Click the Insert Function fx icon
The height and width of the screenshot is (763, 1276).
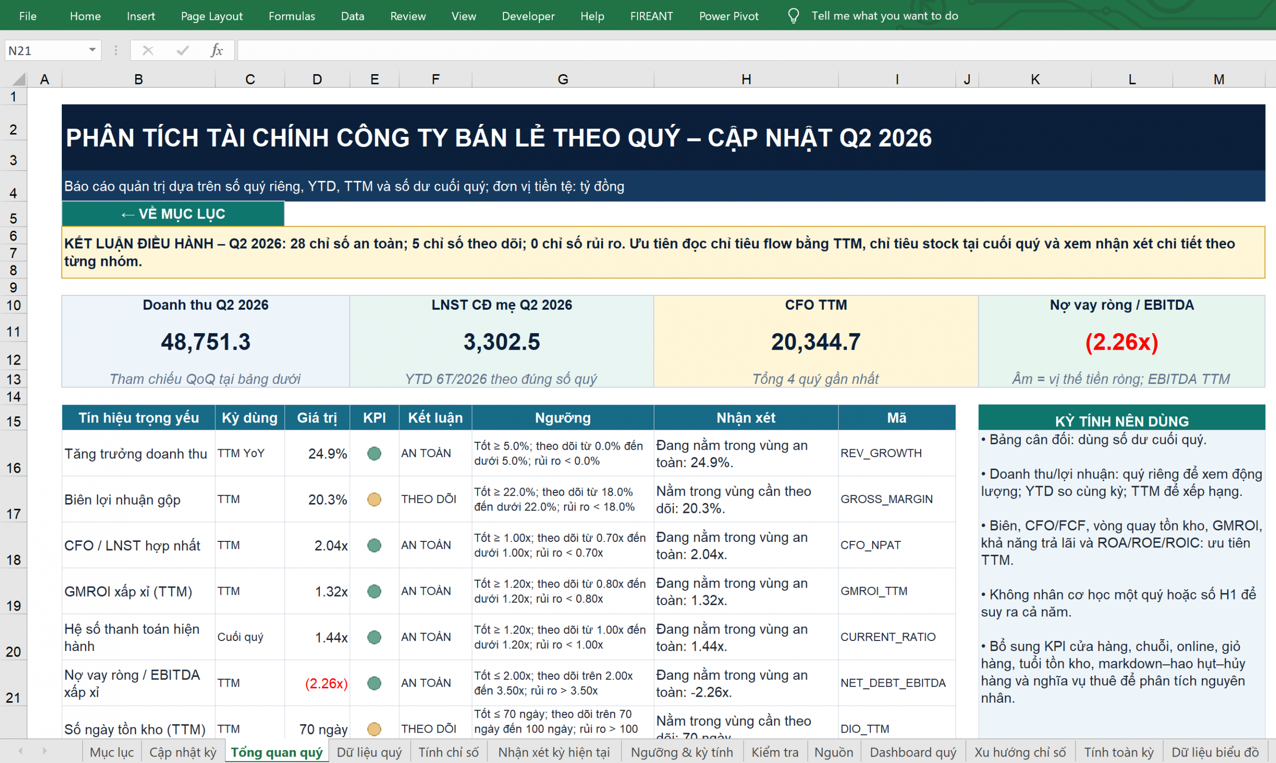[217, 50]
